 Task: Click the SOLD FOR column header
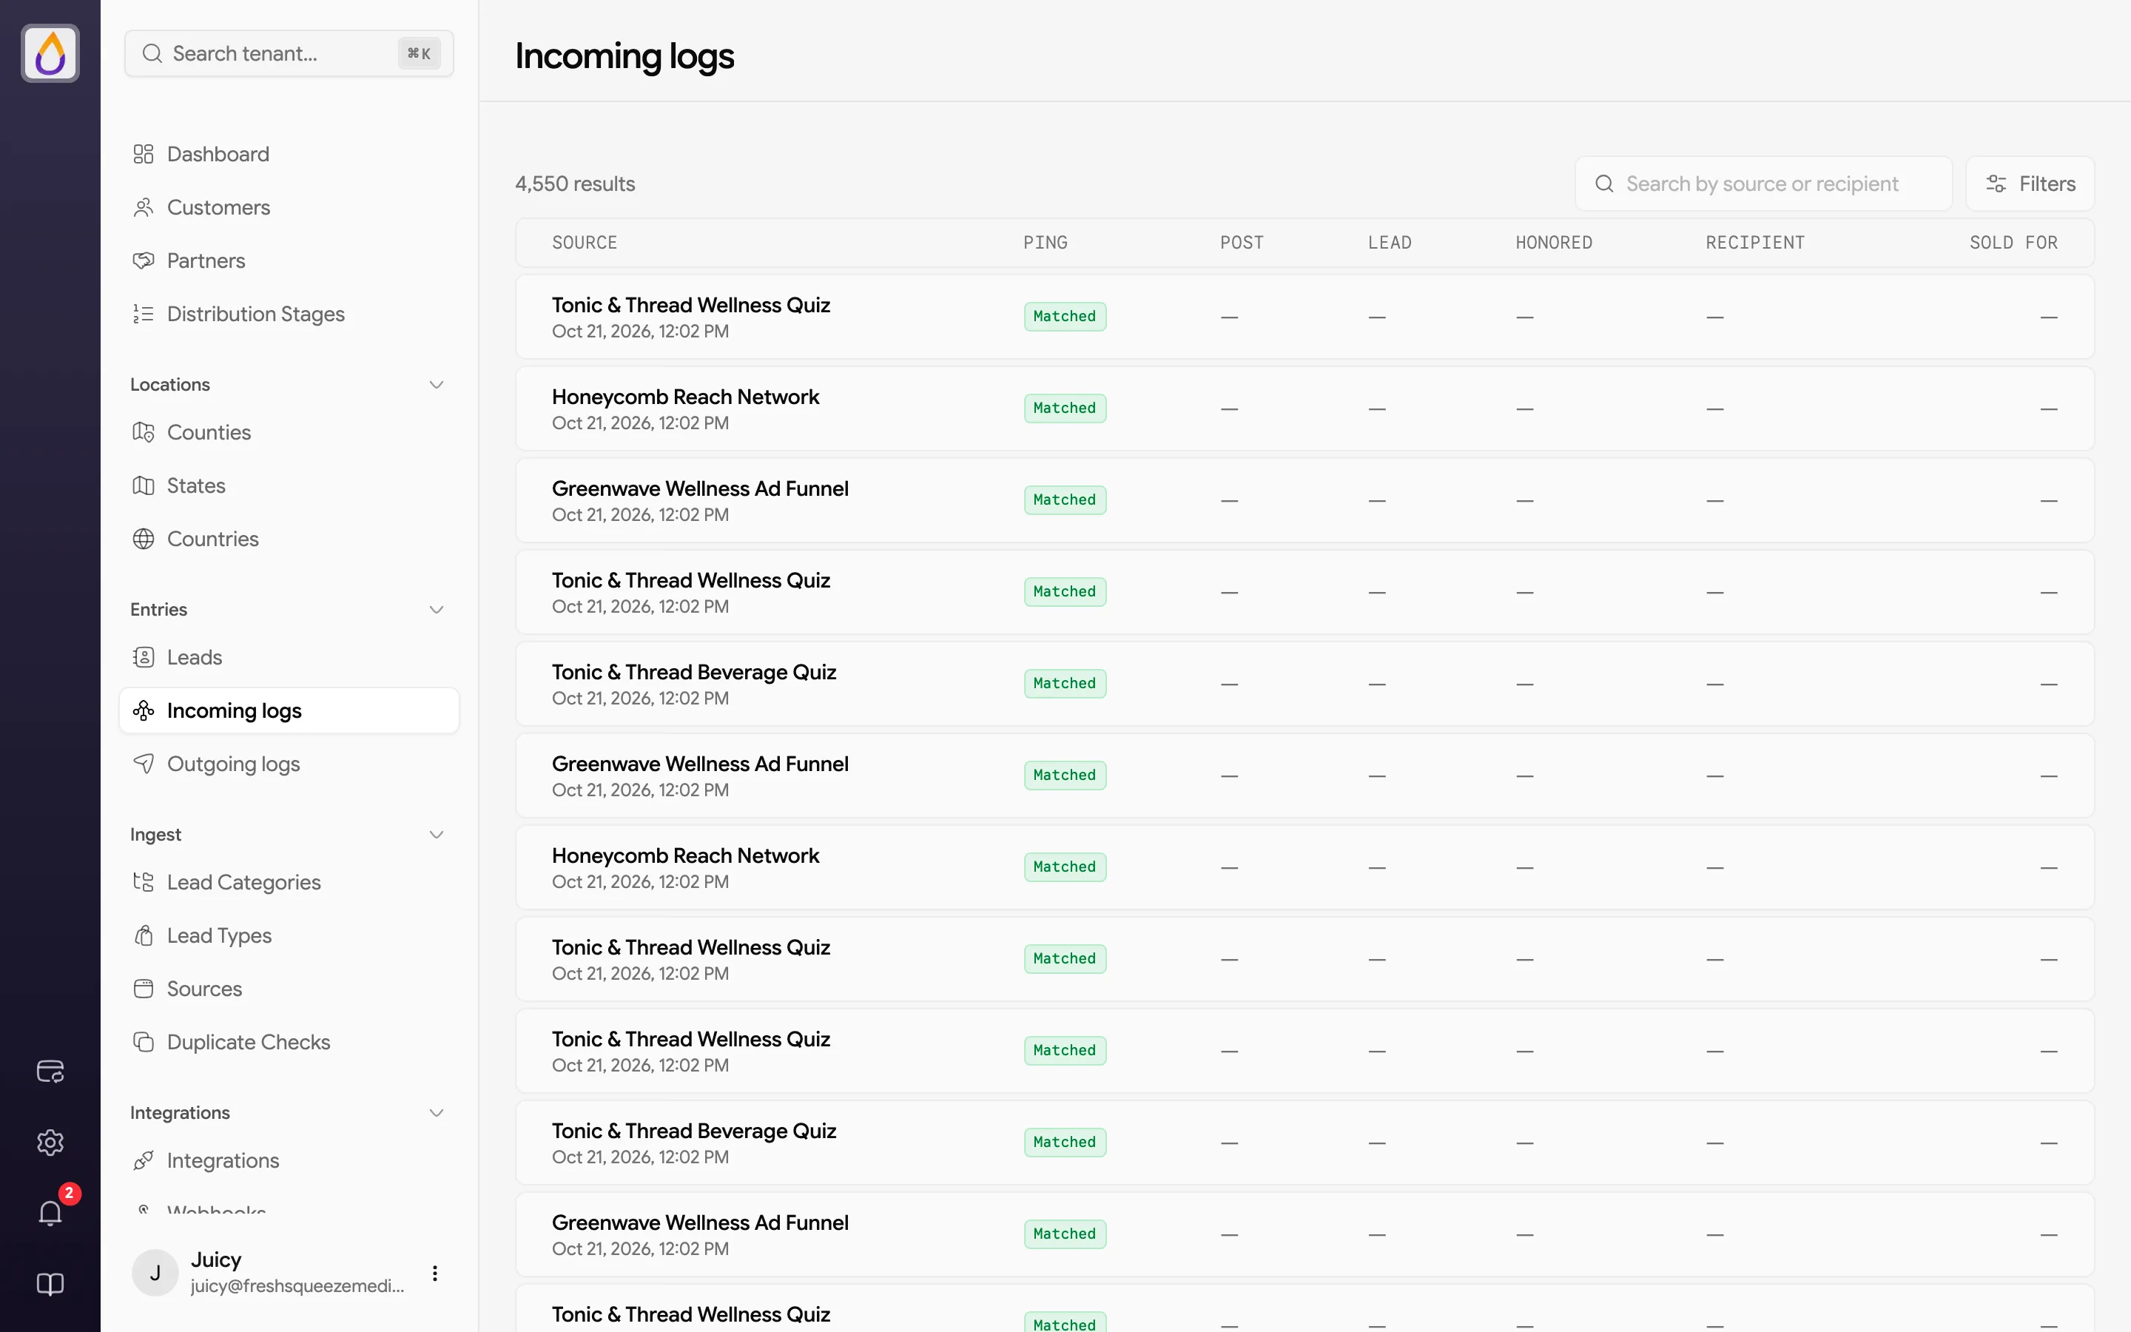click(2013, 242)
